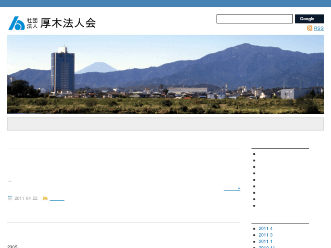
Task: Open the 2011 4 archive link
Action: tap(265, 228)
